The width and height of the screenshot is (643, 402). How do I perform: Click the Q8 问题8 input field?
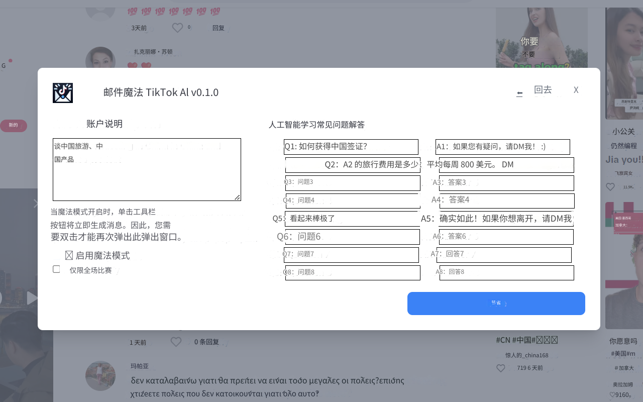click(x=353, y=272)
